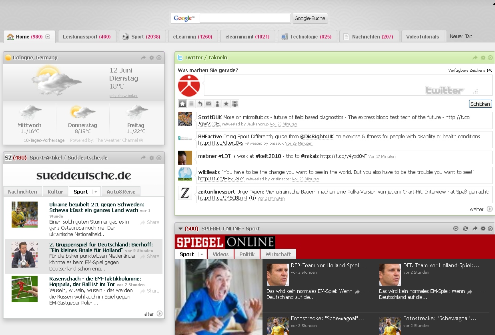Click Twitter list view icon
Image resolution: width=495 pixels, height=335 pixels.
191,104
